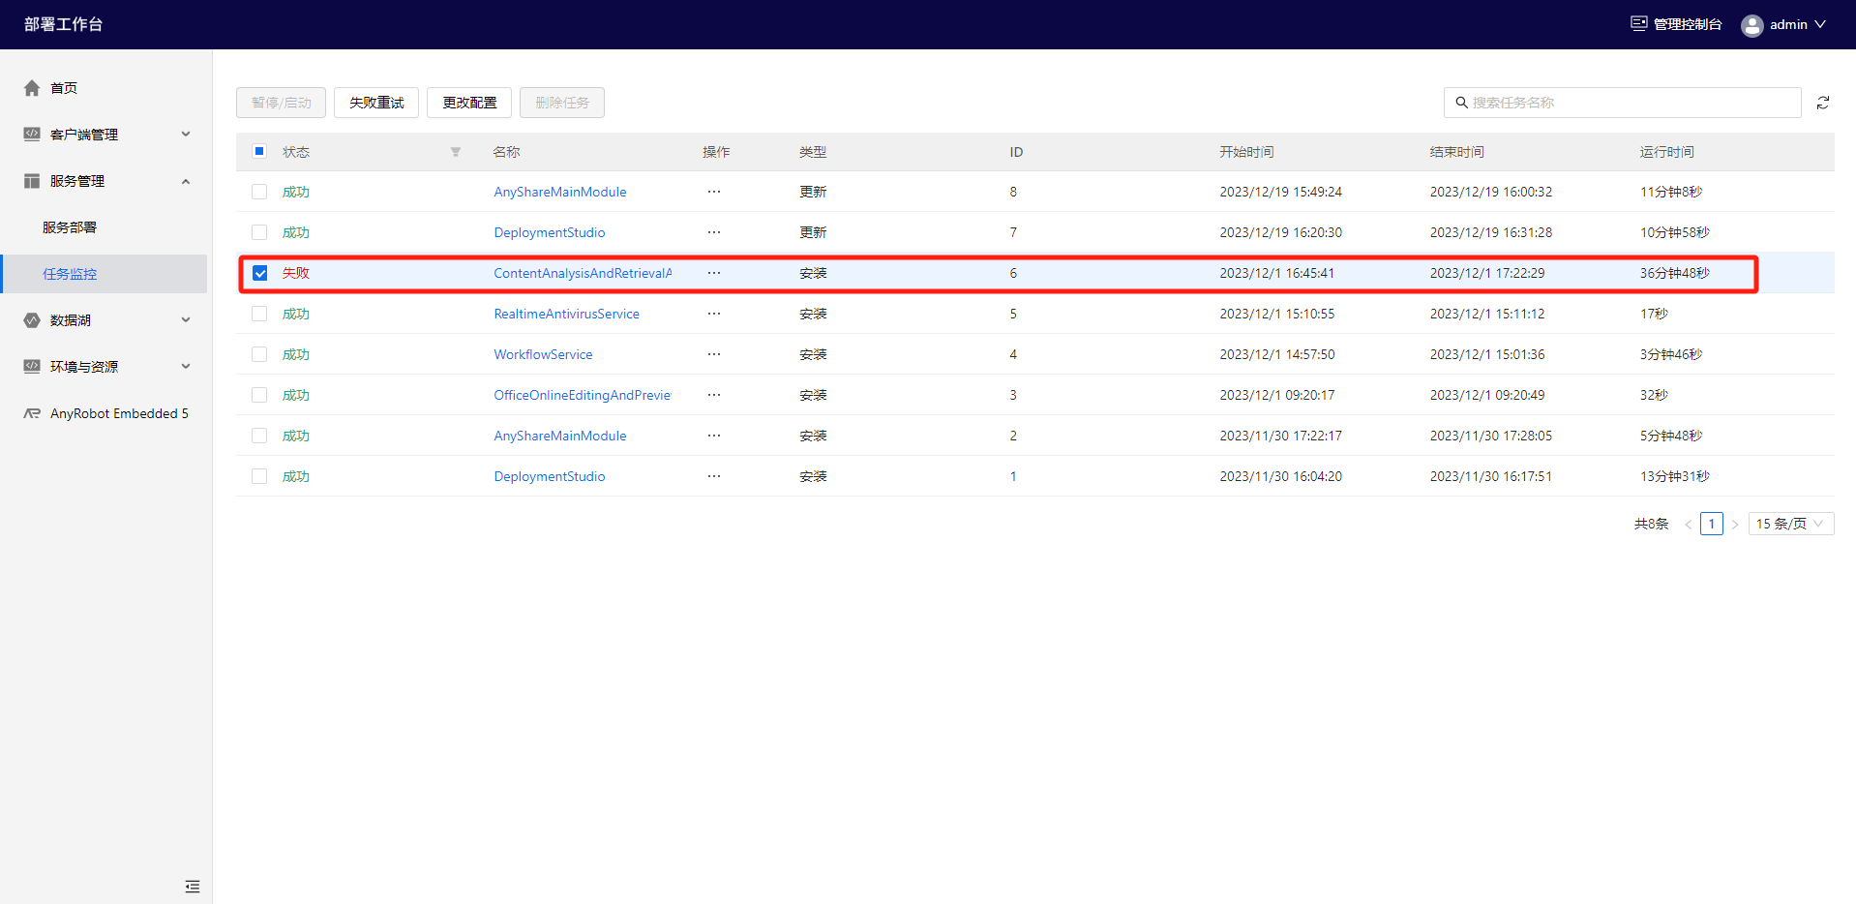Viewport: 1856px width, 904px height.
Task: Expand the 环境与资源 menu chevron
Action: click(186, 367)
